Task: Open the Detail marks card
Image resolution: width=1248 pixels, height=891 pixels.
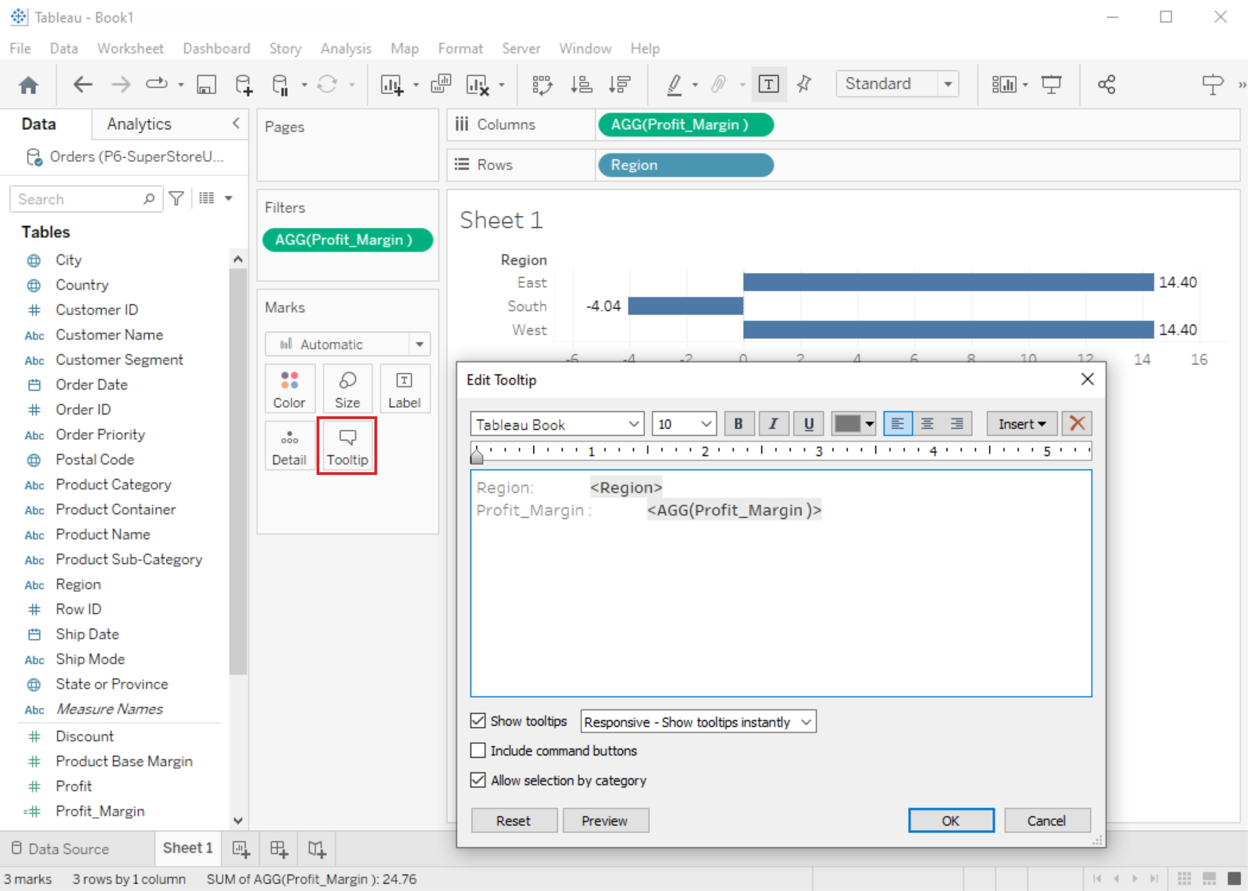Action: pyautogui.click(x=290, y=446)
